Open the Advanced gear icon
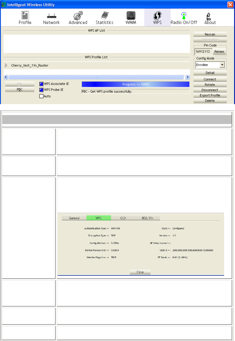 point(78,15)
